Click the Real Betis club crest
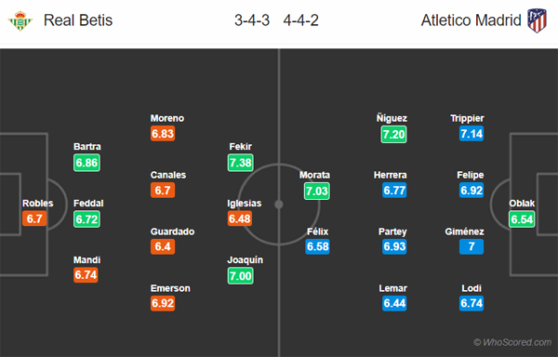 pos(20,20)
